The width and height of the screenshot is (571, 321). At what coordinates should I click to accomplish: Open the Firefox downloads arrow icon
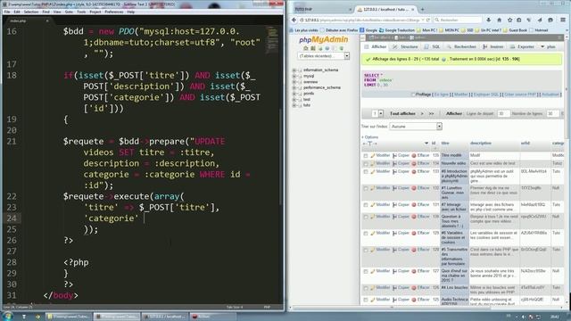coord(488,20)
